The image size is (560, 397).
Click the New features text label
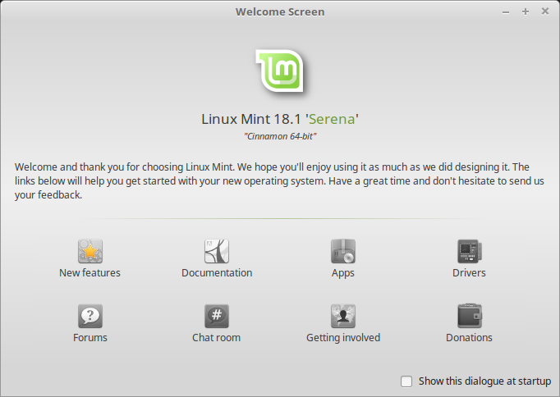[90, 273]
